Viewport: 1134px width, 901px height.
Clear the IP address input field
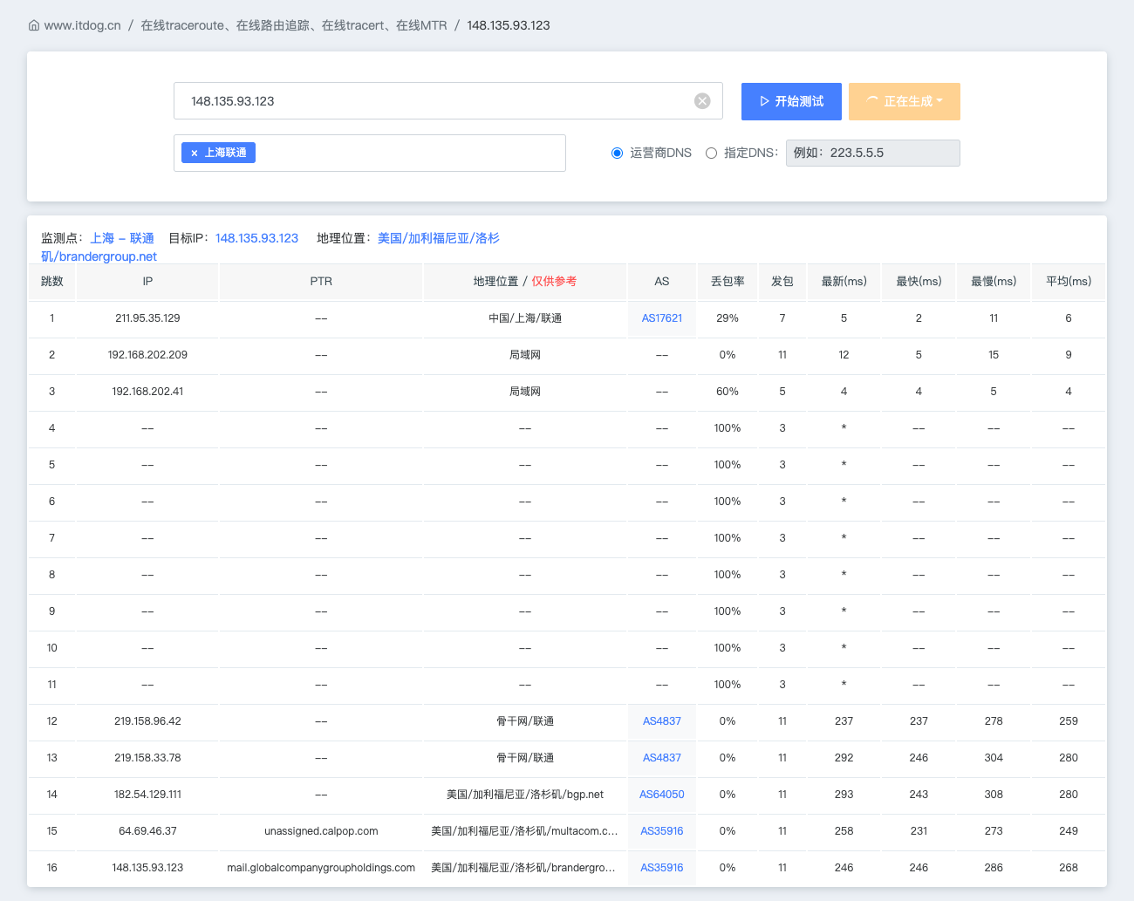click(x=702, y=101)
